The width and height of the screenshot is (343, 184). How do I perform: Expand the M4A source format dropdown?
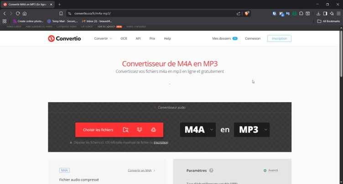198,130
